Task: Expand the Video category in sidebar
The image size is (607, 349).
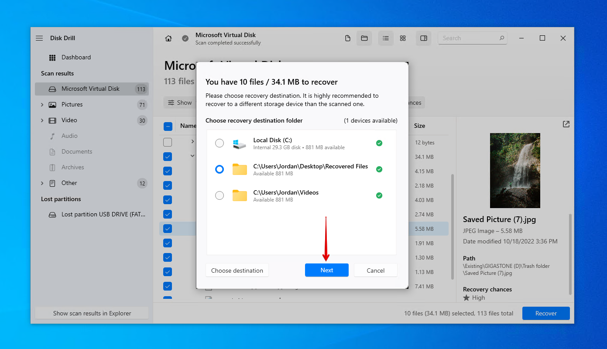Action: [42, 120]
